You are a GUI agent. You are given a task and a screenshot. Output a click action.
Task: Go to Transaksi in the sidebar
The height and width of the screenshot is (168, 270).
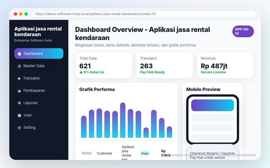point(39,78)
